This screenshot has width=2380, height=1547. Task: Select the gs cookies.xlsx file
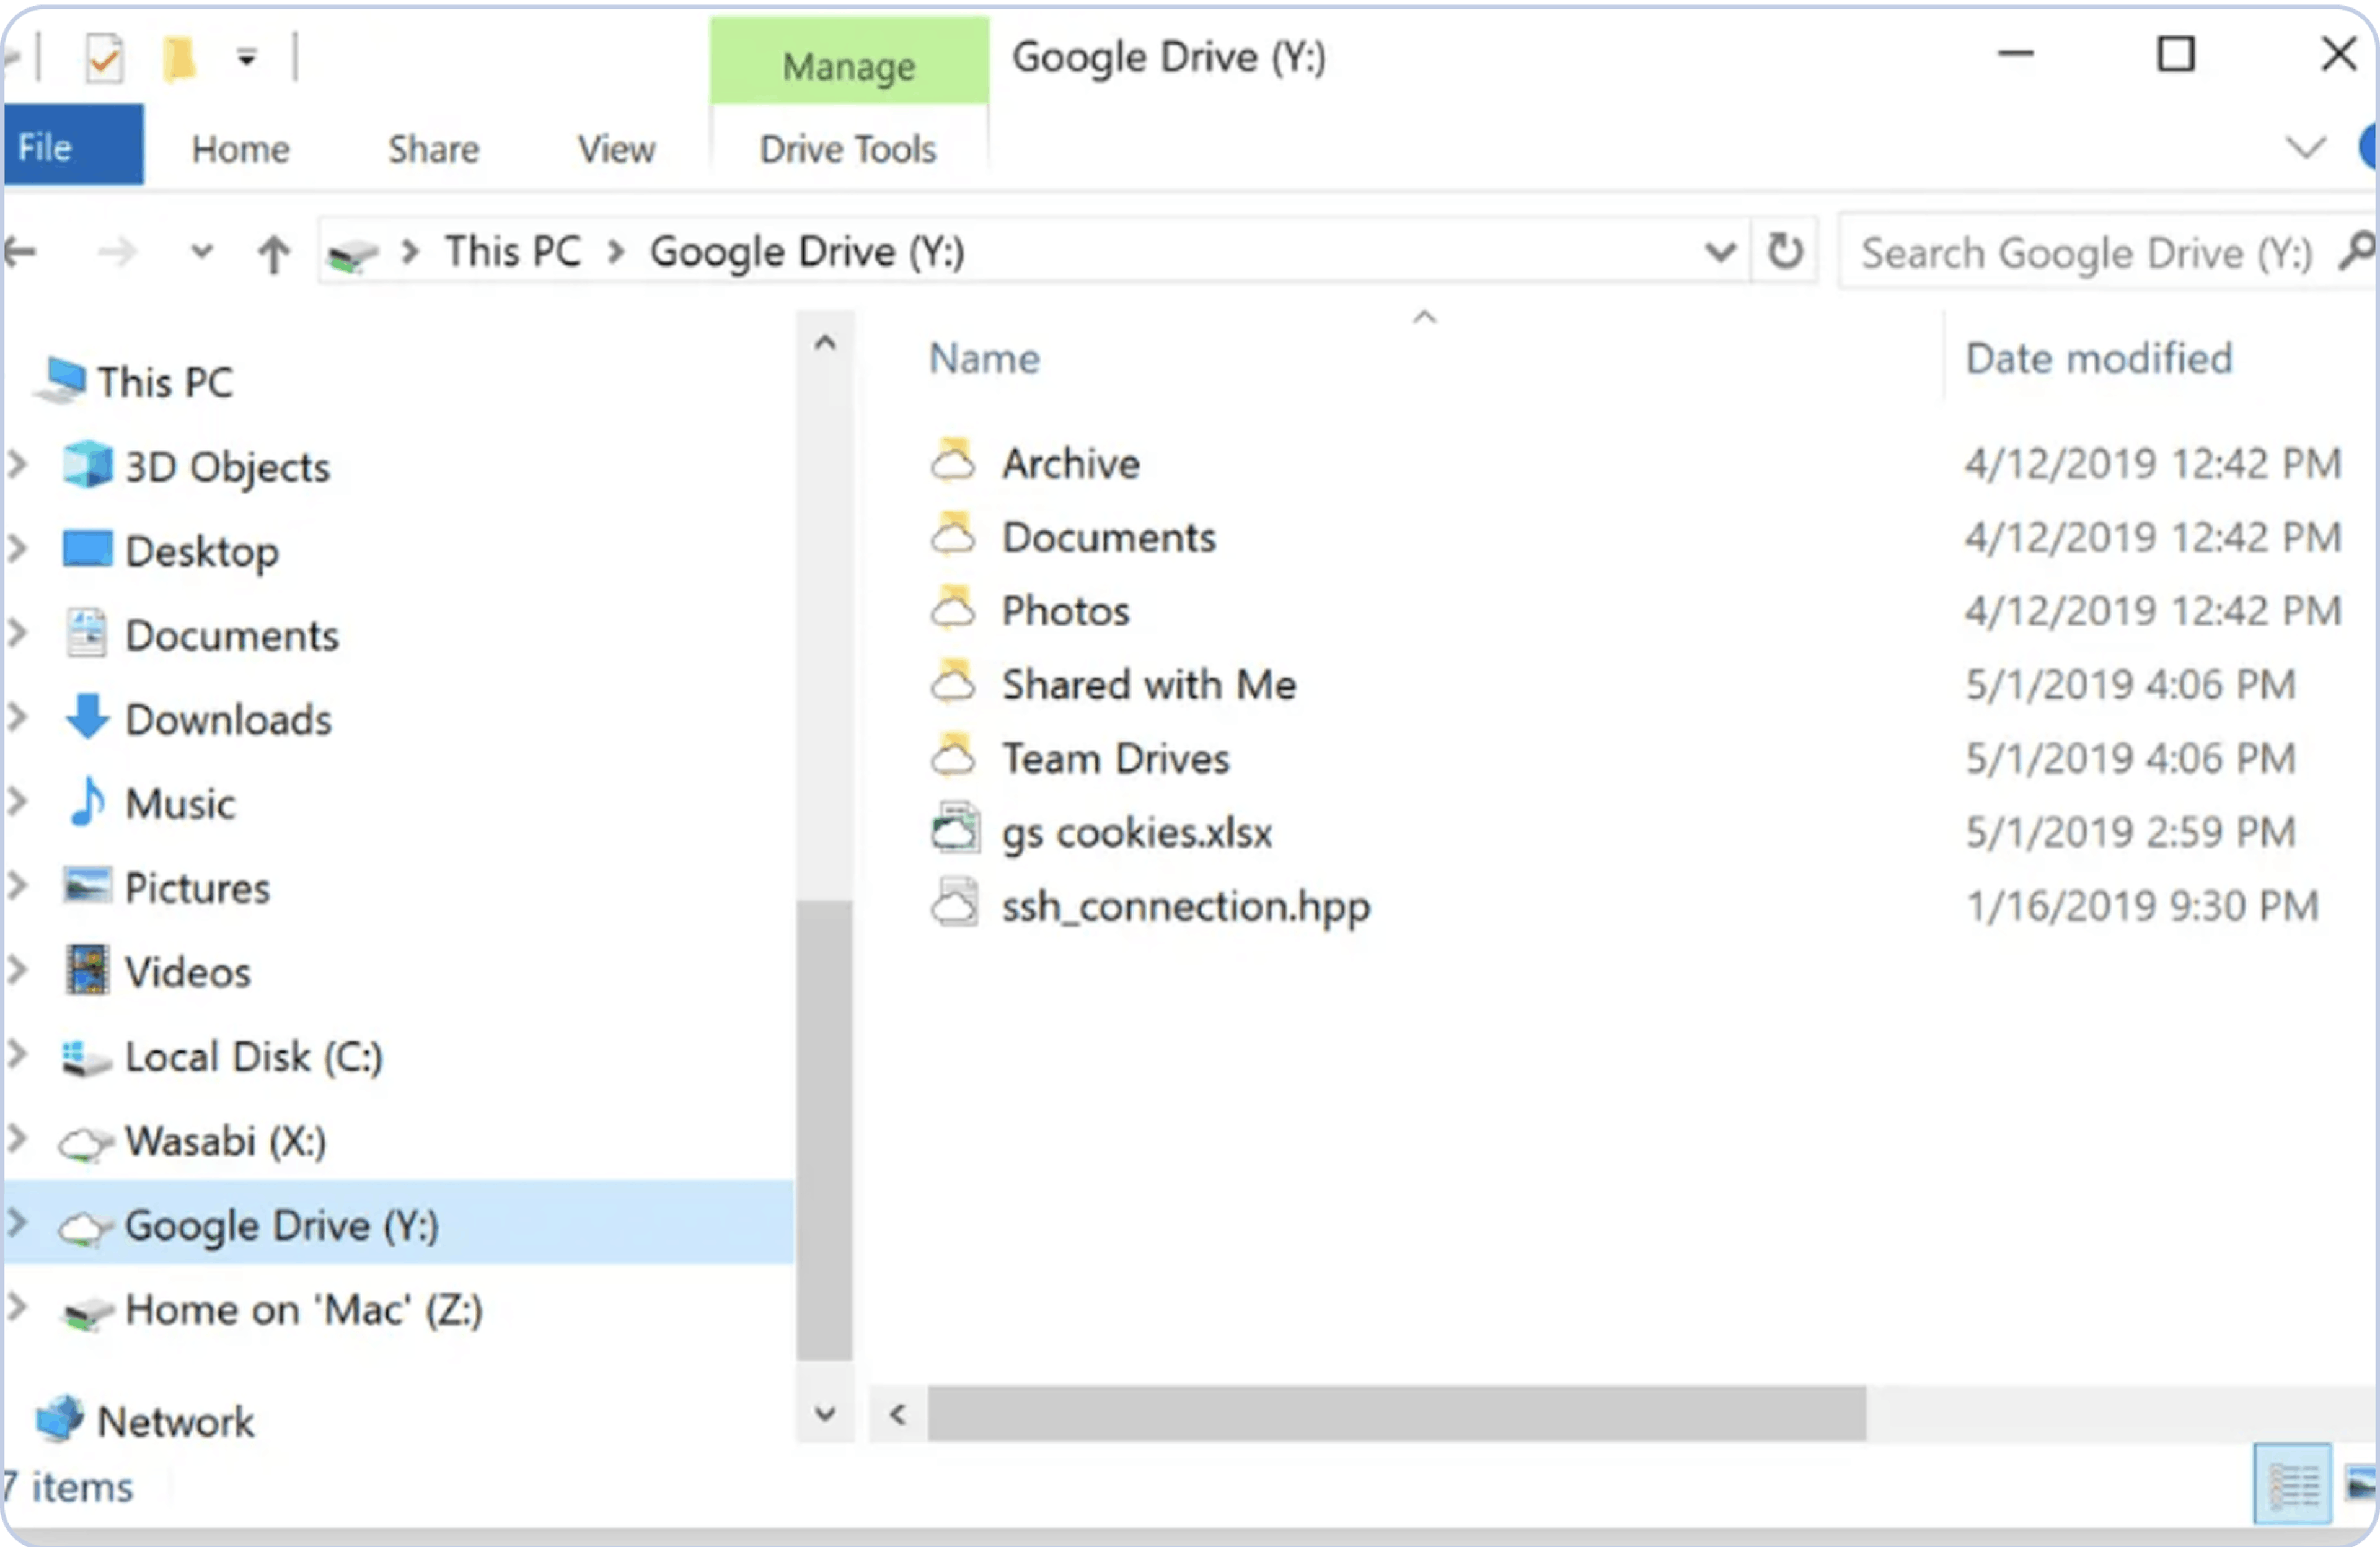(x=1136, y=833)
